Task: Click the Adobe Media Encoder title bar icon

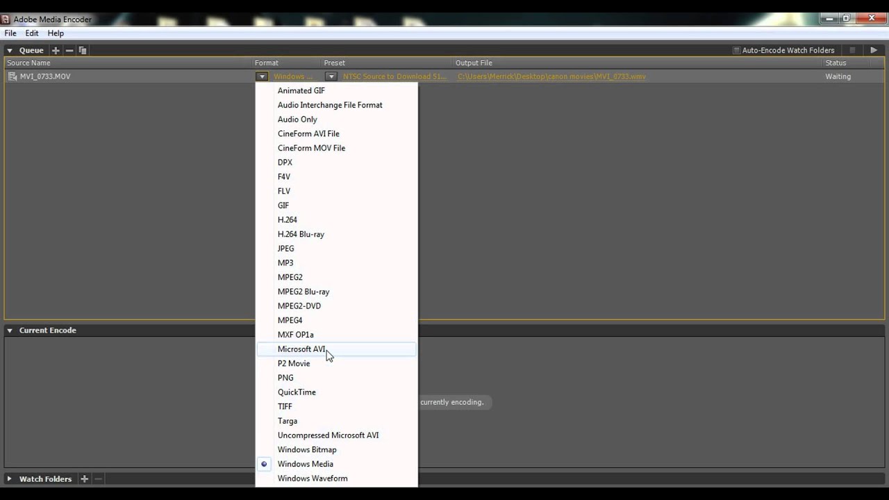Action: click(6, 19)
